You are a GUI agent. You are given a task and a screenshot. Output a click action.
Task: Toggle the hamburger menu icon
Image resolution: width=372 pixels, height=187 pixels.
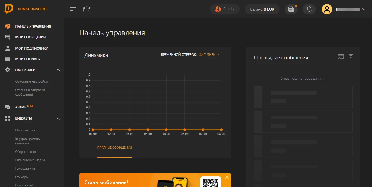click(73, 9)
